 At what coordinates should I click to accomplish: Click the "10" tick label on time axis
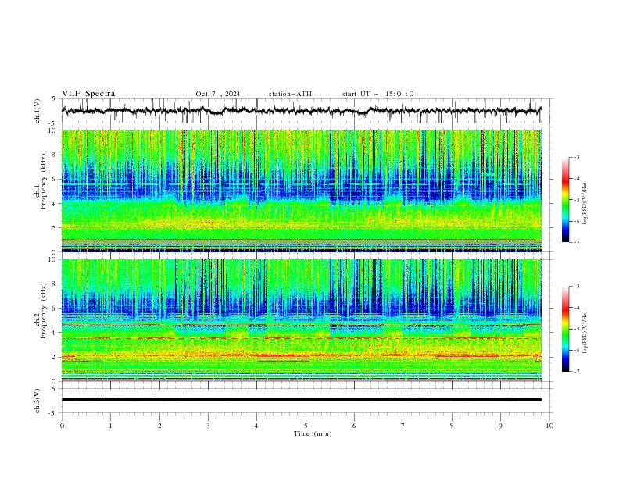(x=549, y=426)
